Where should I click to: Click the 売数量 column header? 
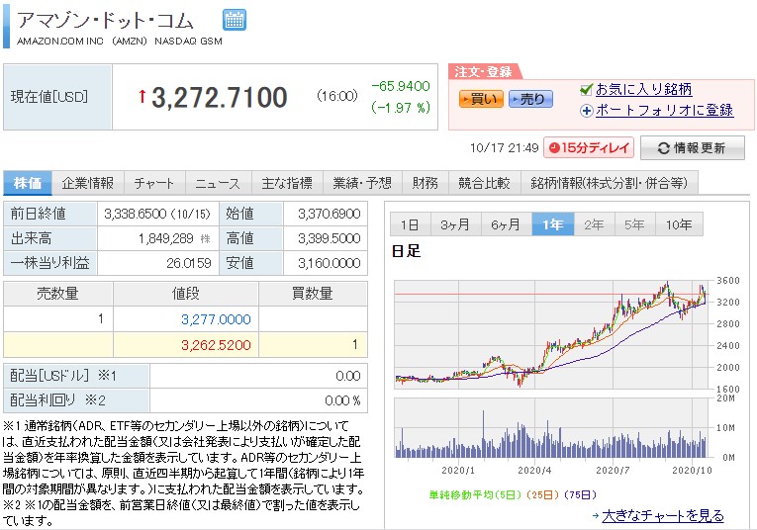(x=58, y=294)
